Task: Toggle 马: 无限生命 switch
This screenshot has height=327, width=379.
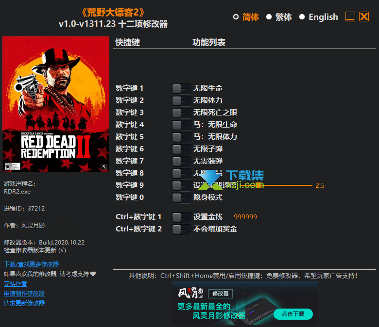Action: pyautogui.click(x=181, y=125)
